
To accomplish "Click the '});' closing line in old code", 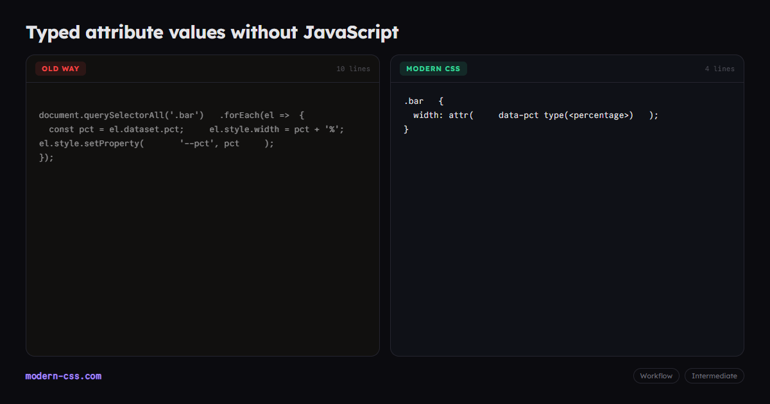I will (x=47, y=158).
